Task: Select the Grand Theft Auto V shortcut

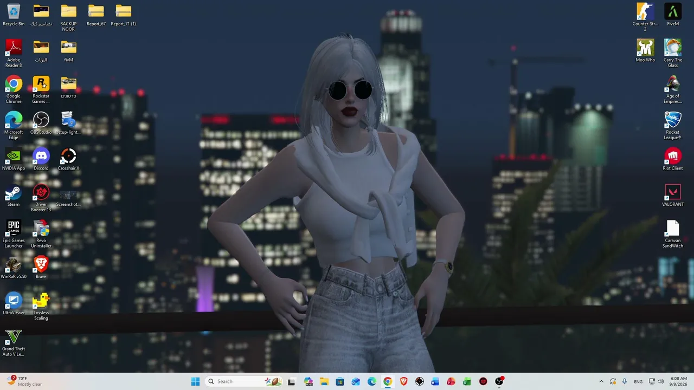Action: tap(14, 342)
